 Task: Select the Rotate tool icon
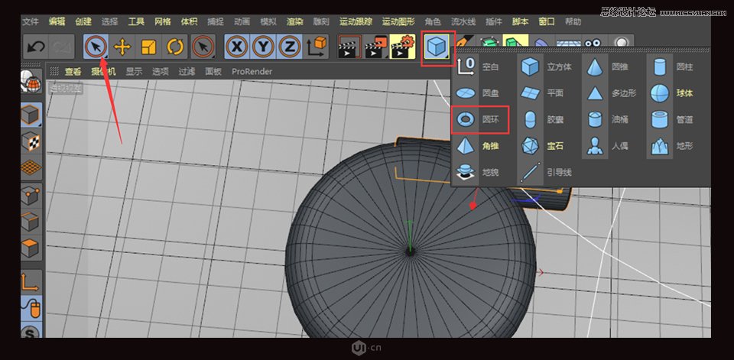[x=175, y=47]
